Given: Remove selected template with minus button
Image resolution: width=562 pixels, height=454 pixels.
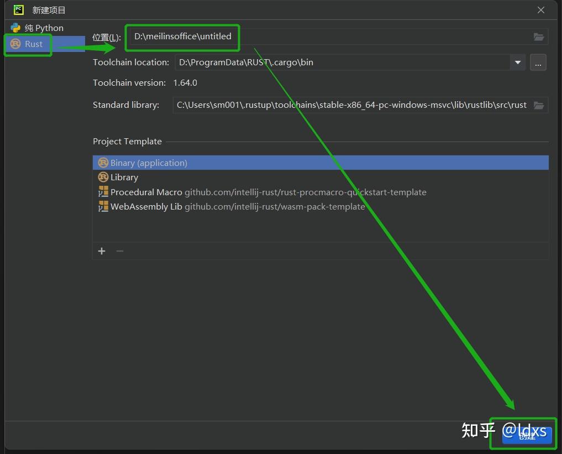Looking at the screenshot, I should pyautogui.click(x=119, y=251).
